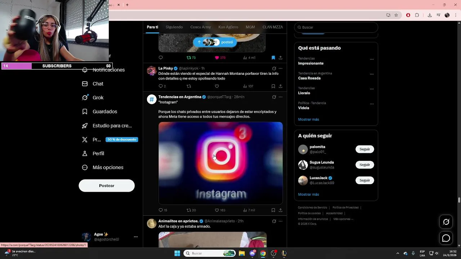Like the Instagram post with 163 likes
The width and height of the screenshot is (461, 259).
[x=220, y=210]
